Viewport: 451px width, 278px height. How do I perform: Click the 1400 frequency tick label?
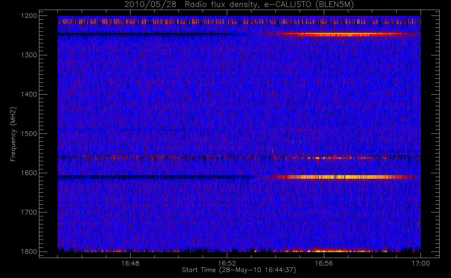[x=29, y=94]
